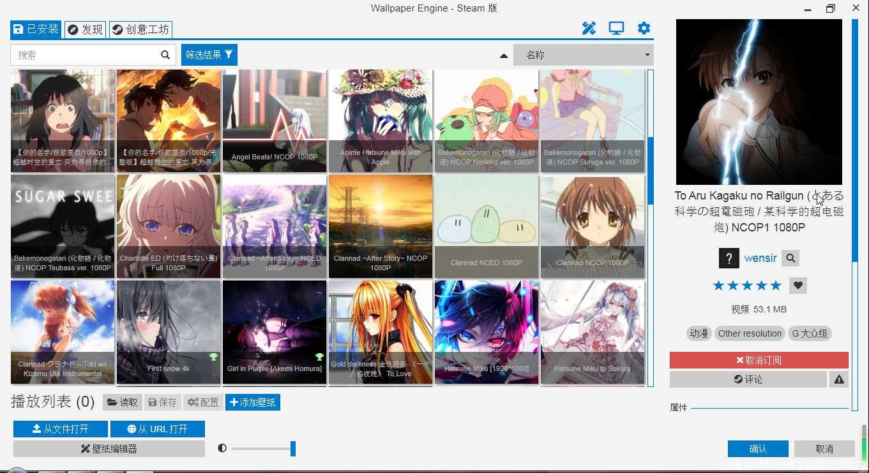Click the details panel scrollbar
The image size is (869, 473).
tap(855, 140)
